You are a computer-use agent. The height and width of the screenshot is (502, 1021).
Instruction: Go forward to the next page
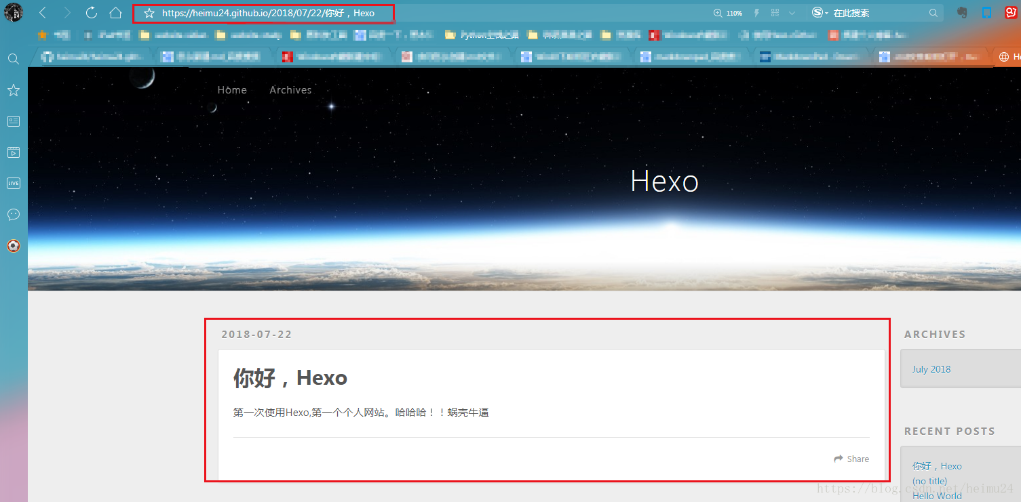point(66,13)
